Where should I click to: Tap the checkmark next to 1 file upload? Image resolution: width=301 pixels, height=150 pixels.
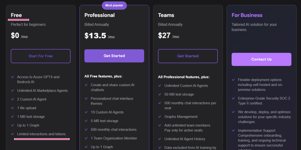[x=13, y=108]
